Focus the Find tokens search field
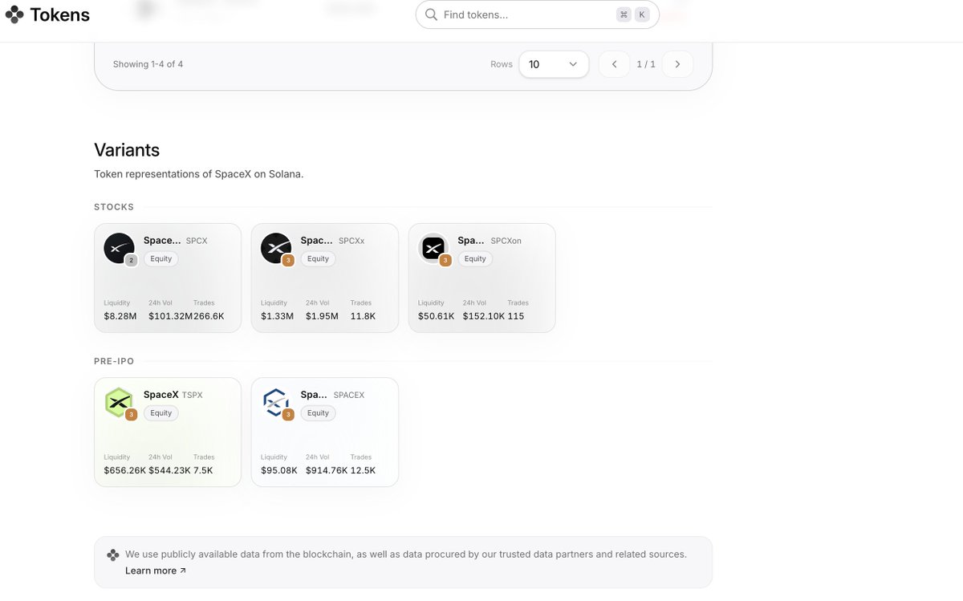The height and width of the screenshot is (601, 963). click(537, 14)
